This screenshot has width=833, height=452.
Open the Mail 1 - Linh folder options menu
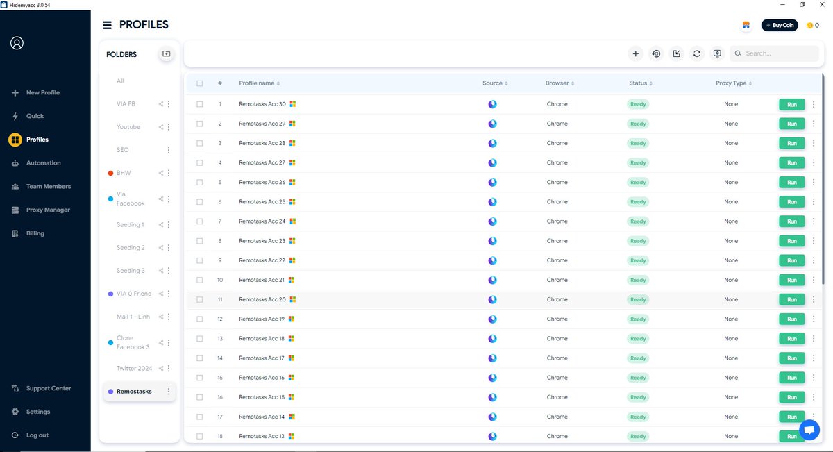coord(169,317)
